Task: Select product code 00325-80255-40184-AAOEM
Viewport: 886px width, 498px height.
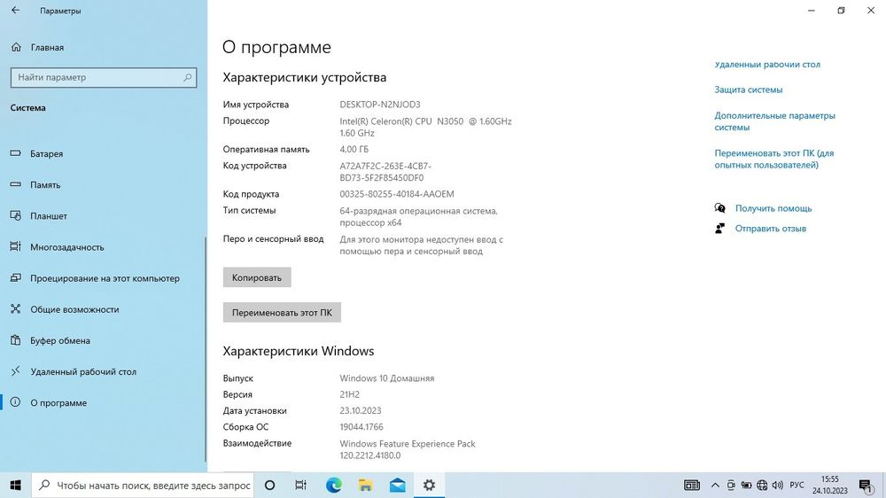Action: tap(397, 194)
